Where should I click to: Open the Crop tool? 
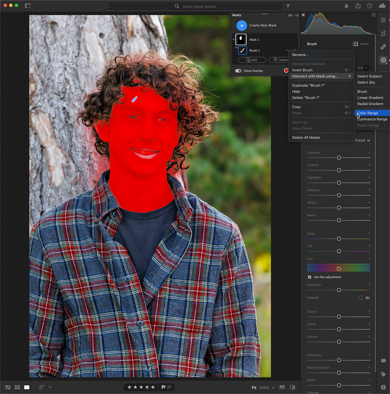tap(384, 33)
